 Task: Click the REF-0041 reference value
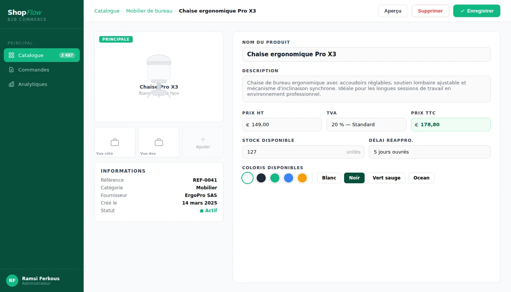(205, 180)
